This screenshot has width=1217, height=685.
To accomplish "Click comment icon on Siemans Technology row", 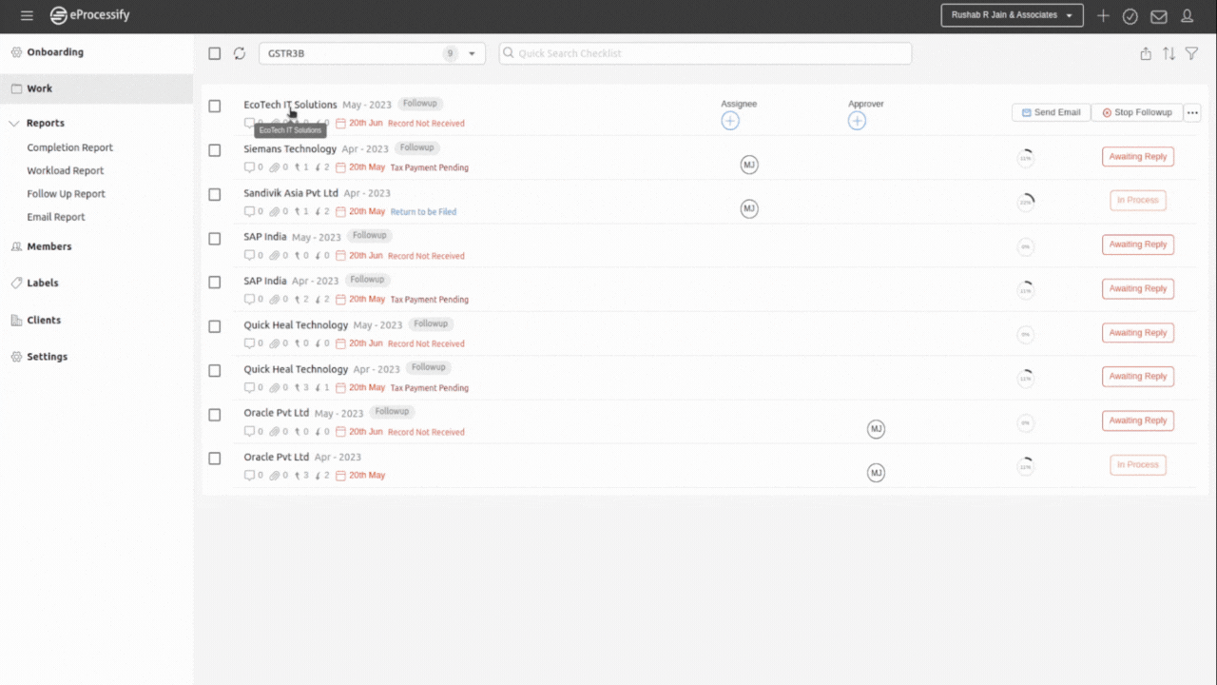I will [x=249, y=167].
